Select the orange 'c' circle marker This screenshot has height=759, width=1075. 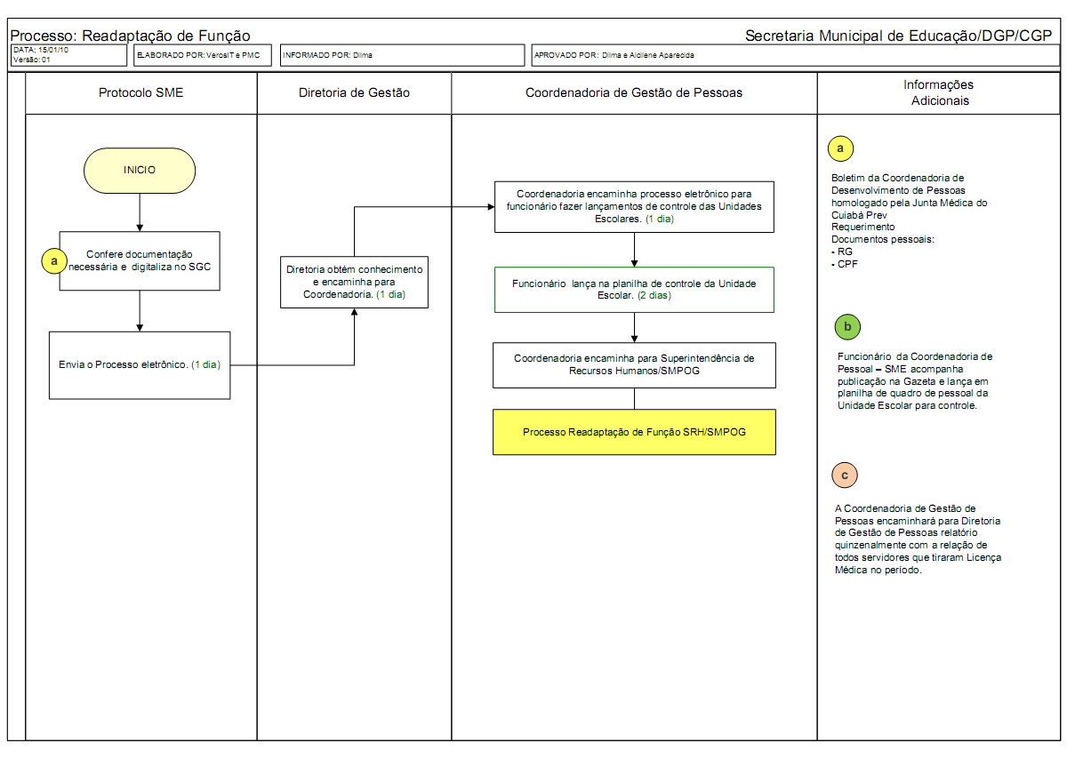[x=844, y=475]
